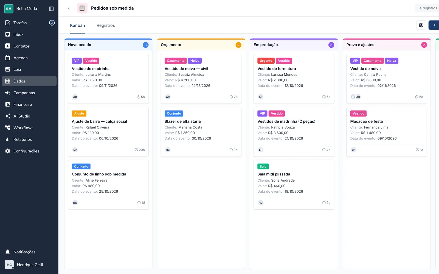Switch to the Kanban tab
439x274 pixels.
[77, 25]
